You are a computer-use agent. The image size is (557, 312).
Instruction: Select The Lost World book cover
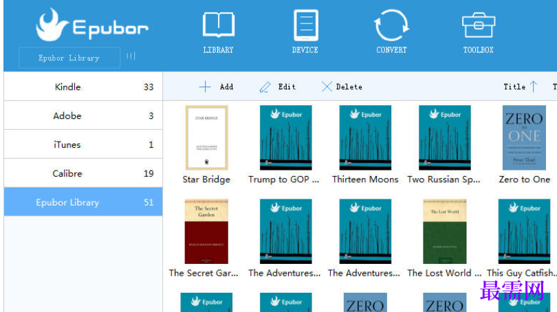[445, 231]
